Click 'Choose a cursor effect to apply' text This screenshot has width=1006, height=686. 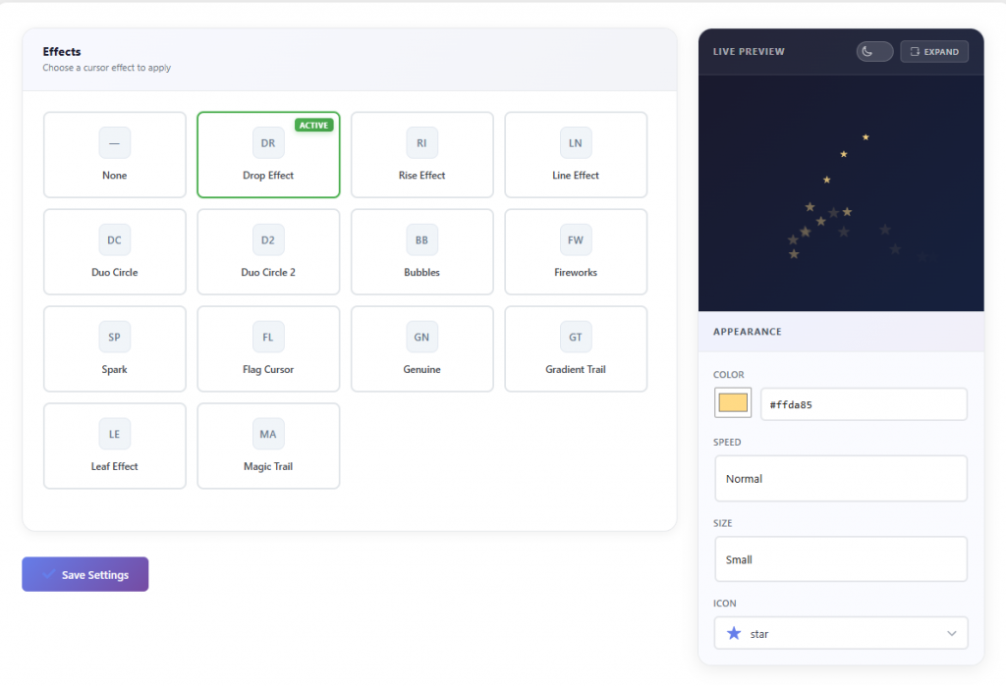[106, 68]
